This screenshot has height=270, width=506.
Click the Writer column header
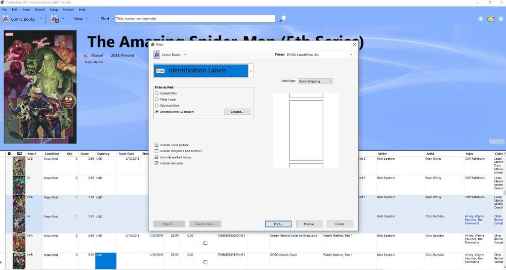(383, 154)
